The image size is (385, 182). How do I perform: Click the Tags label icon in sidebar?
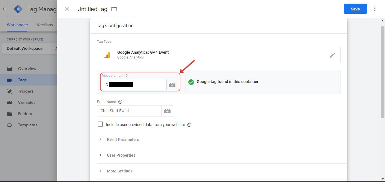point(10,80)
